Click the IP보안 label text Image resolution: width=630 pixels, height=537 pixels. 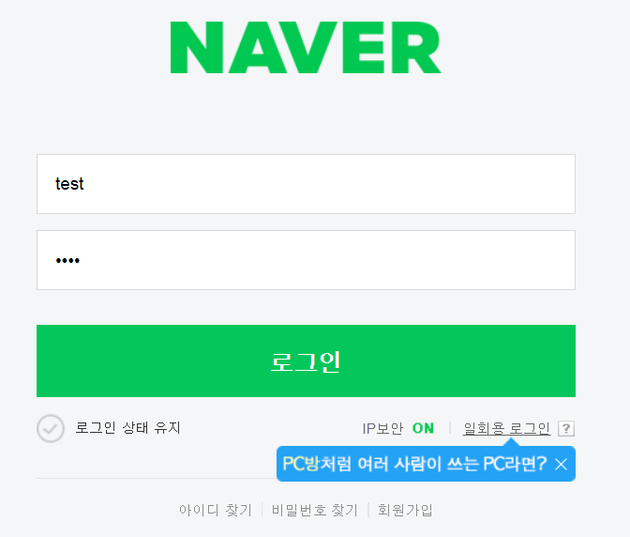pos(382,428)
